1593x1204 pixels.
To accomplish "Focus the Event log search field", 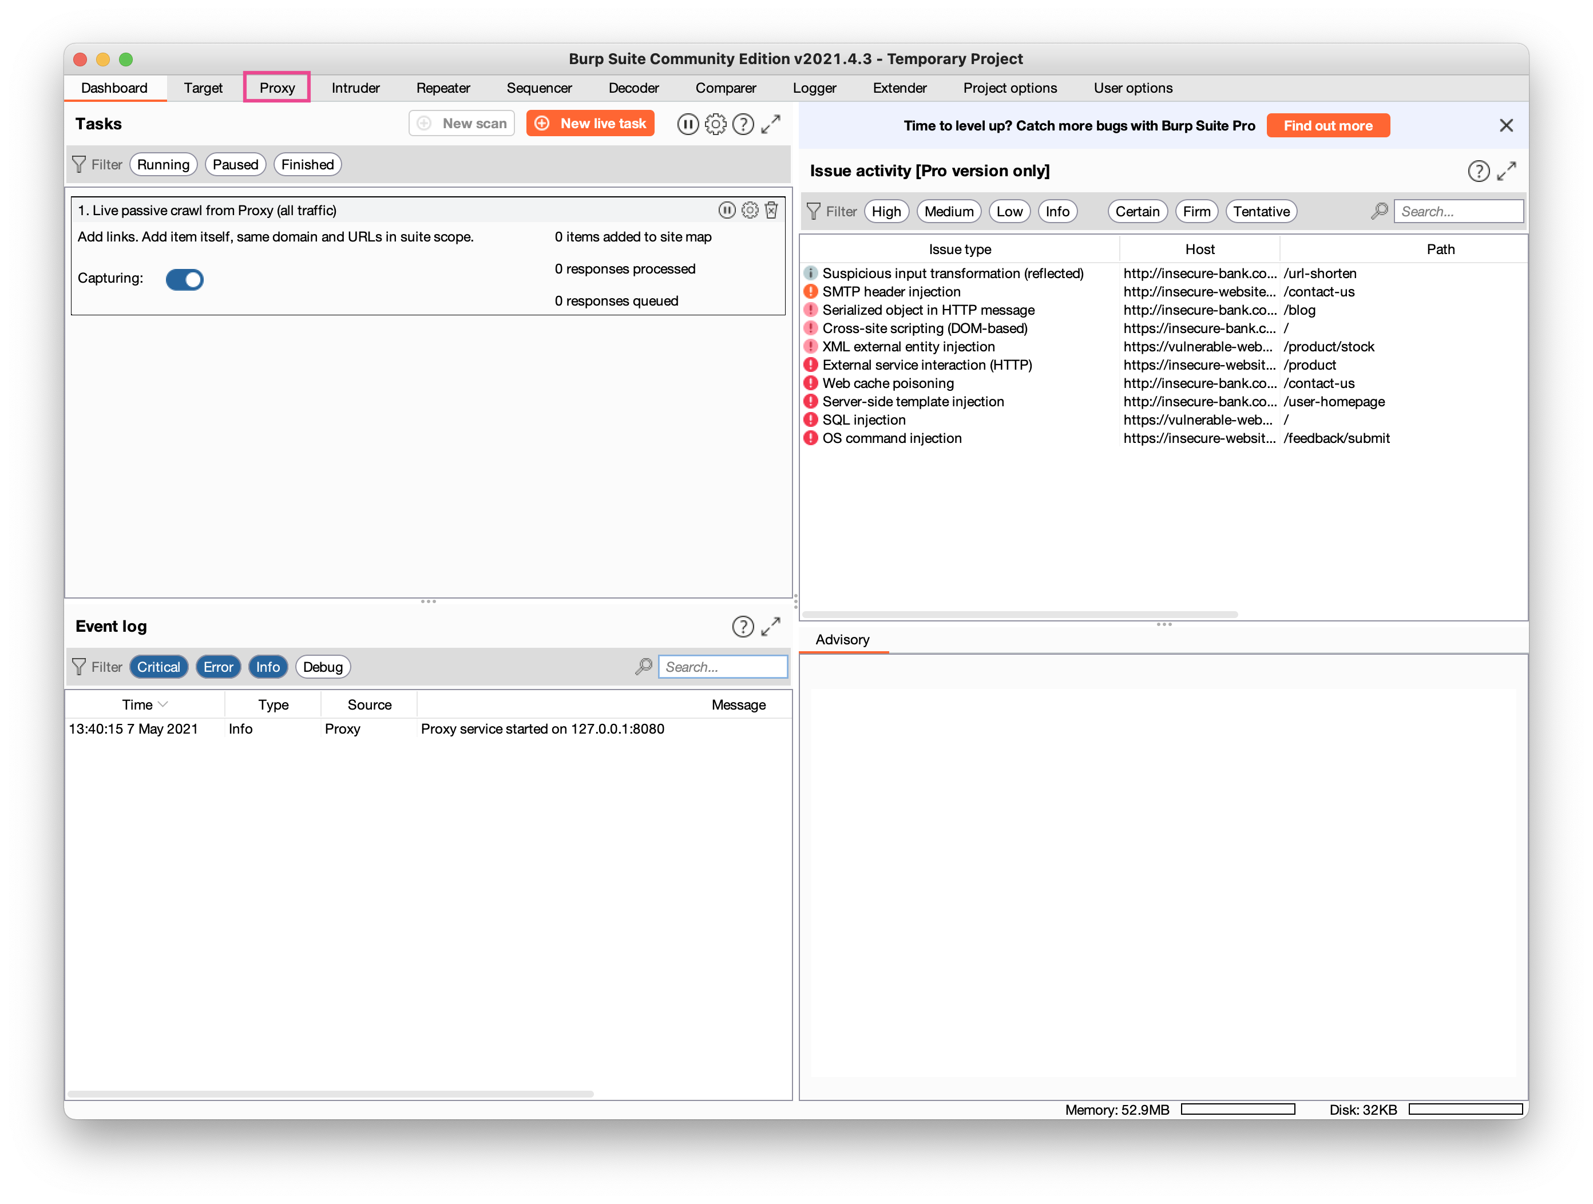I will 723,668.
